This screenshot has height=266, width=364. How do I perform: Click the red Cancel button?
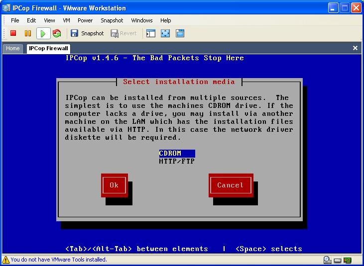pyautogui.click(x=231, y=185)
